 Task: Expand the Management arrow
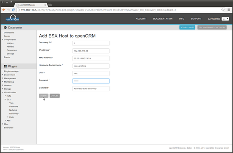coord(3,78)
